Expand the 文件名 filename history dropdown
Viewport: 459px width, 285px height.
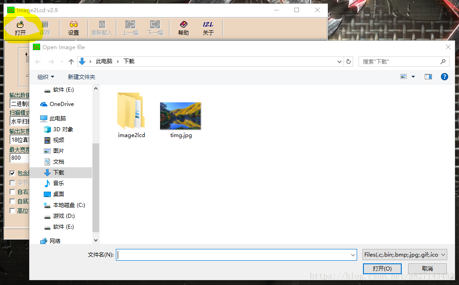point(353,255)
